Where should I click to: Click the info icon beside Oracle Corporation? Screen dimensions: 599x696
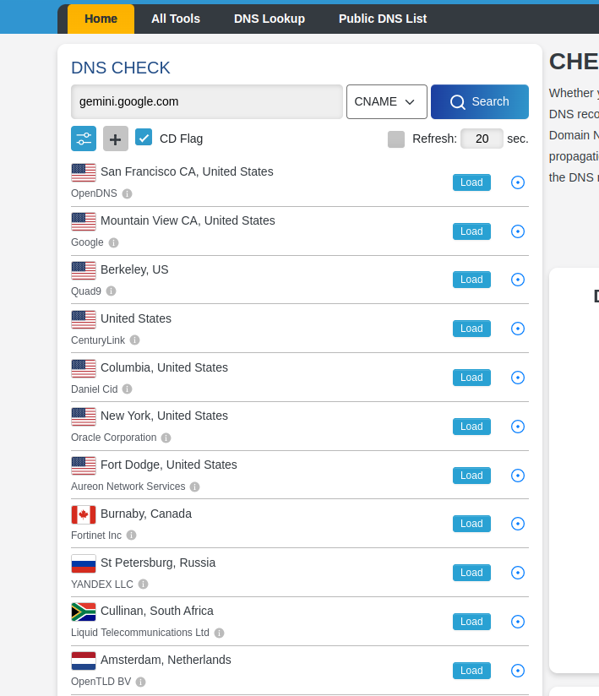tap(166, 438)
